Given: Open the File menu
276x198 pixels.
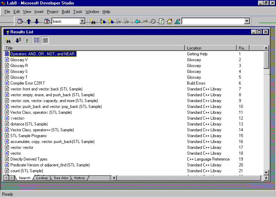Looking at the screenshot, I should point(7,12).
